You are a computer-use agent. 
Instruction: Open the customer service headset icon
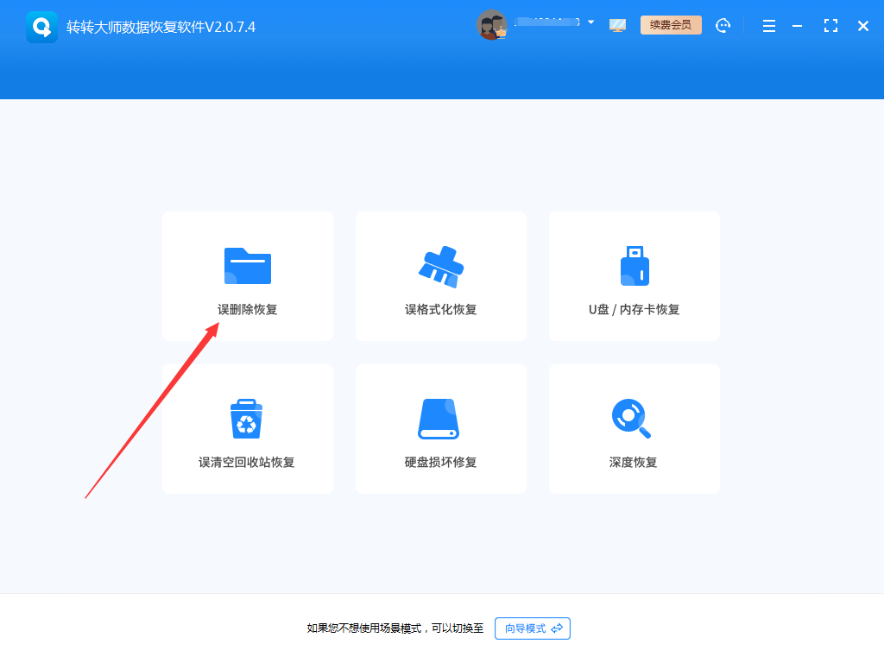pos(723,25)
